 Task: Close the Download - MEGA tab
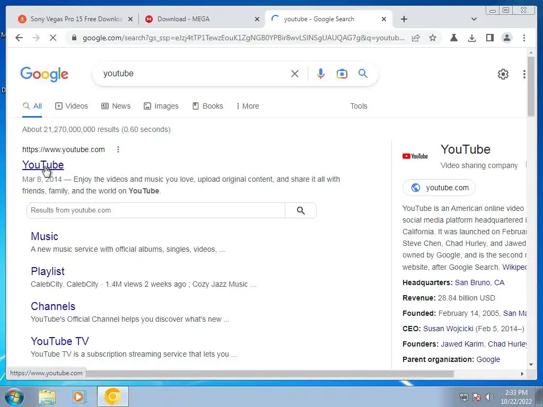tap(257, 20)
